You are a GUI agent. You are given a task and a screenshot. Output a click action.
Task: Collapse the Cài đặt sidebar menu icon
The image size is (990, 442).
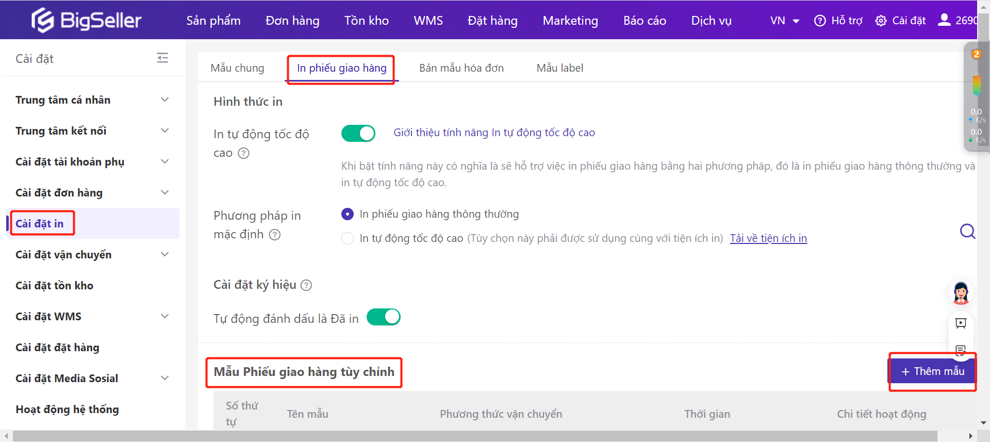(162, 58)
